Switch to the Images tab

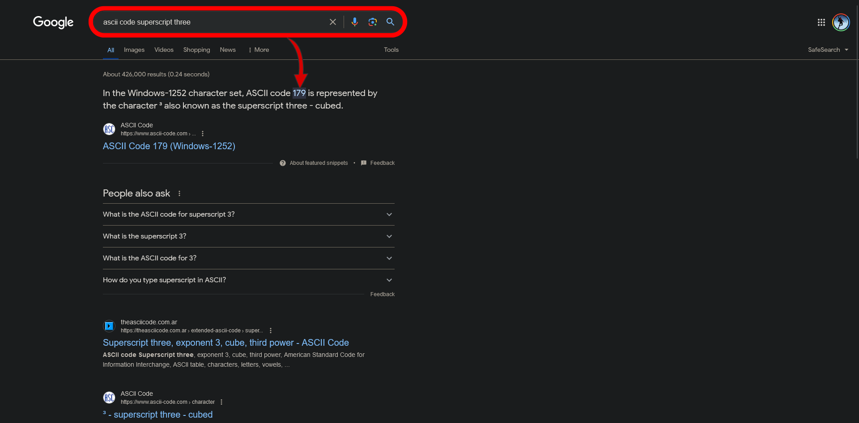[x=134, y=50]
